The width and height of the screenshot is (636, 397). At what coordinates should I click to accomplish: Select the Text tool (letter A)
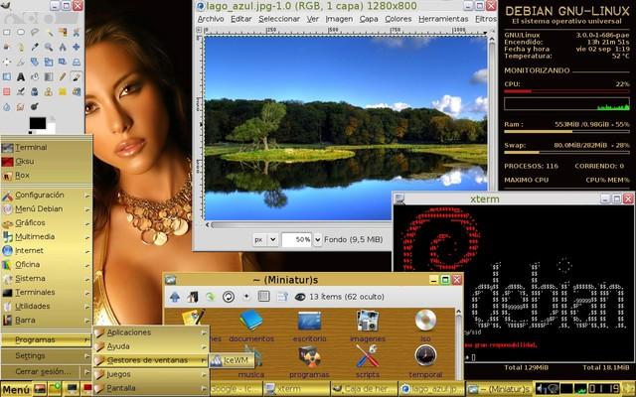click(21, 76)
